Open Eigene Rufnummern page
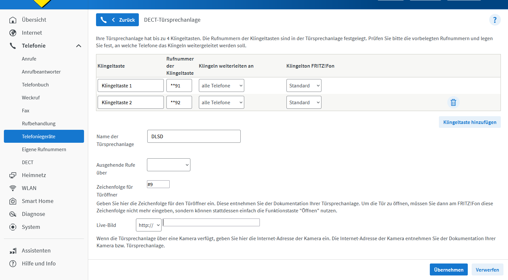The height and width of the screenshot is (280, 508). [x=44, y=150]
